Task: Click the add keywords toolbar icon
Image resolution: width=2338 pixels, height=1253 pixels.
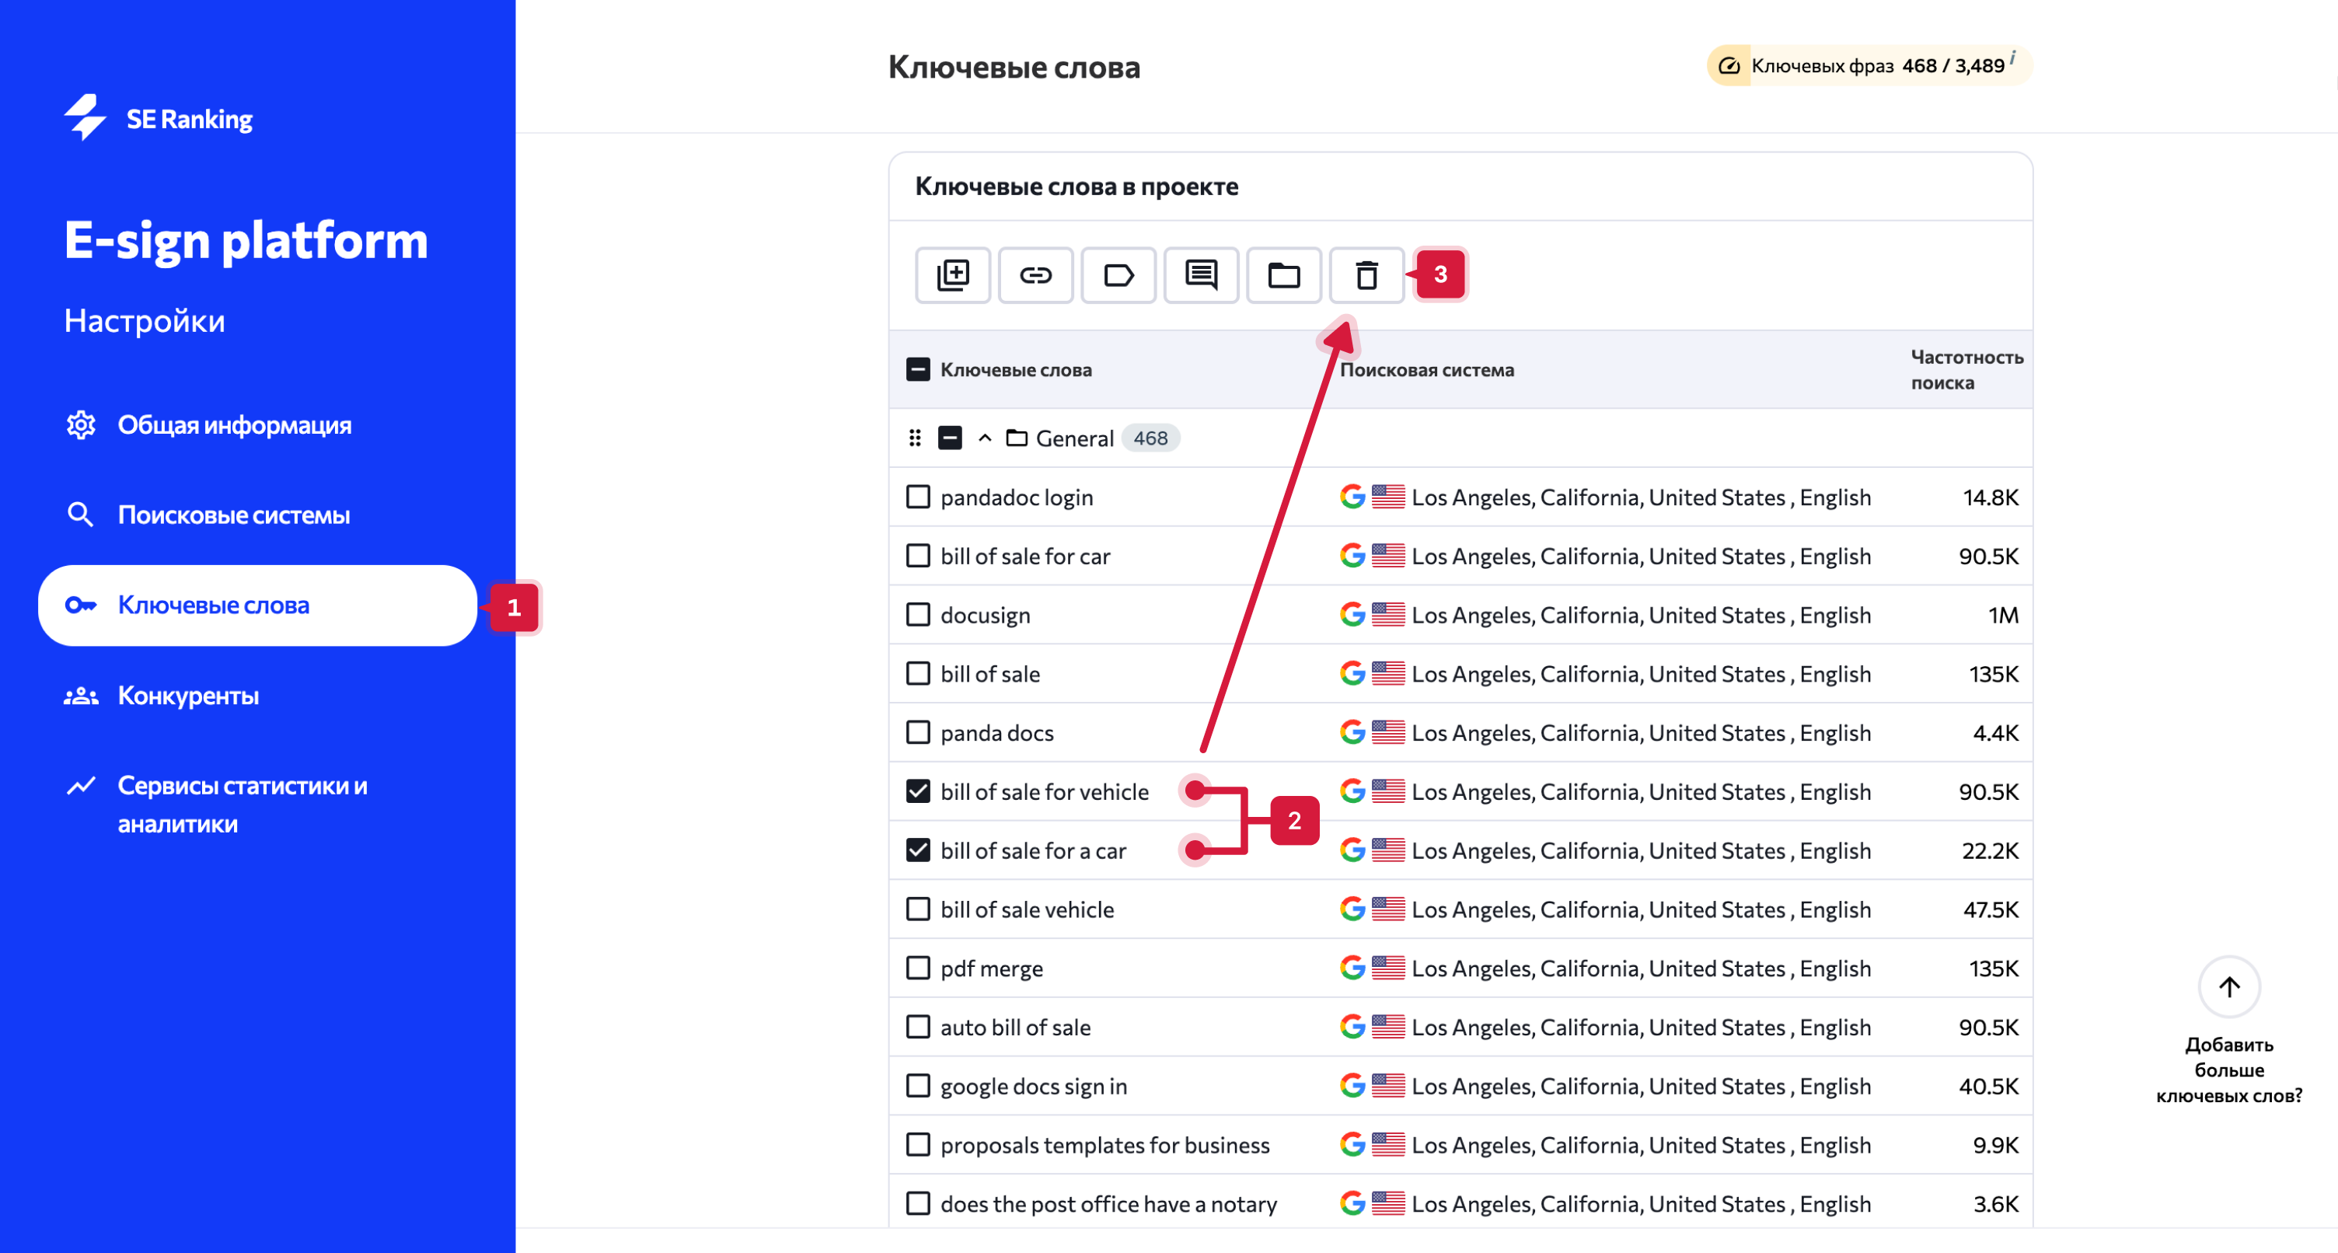Action: (x=952, y=274)
